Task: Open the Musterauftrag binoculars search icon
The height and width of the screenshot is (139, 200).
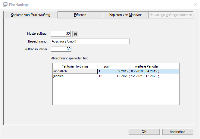Action: coord(75,34)
